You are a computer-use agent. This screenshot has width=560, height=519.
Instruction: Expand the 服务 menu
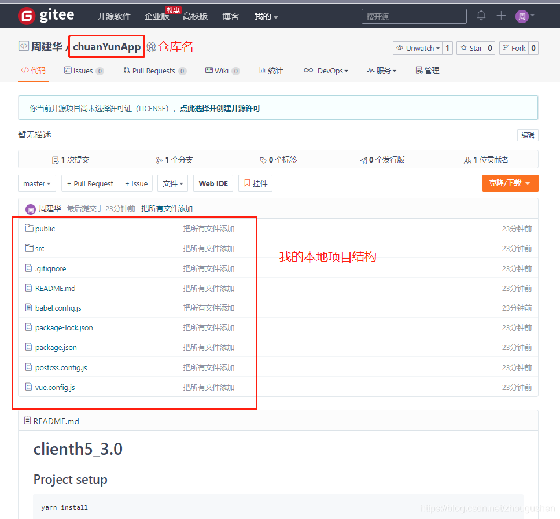pos(381,71)
